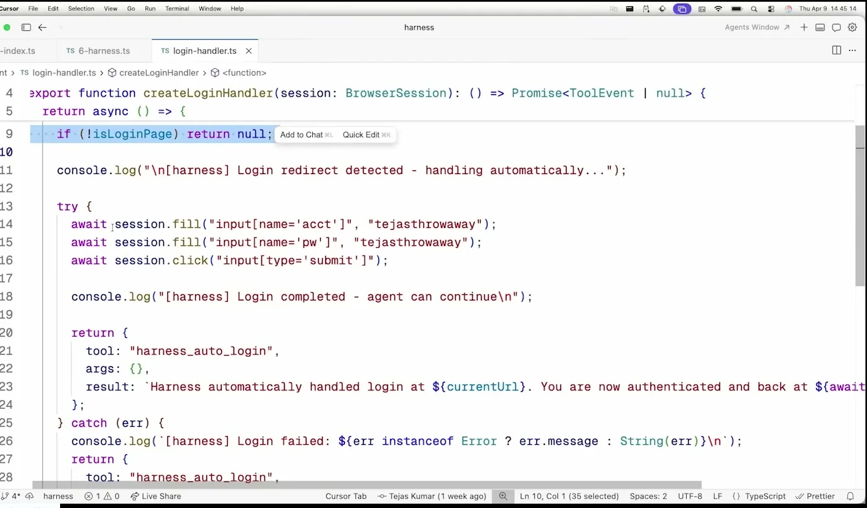Open the Selection menu
Viewport: 867px width, 508px height.
click(81, 9)
